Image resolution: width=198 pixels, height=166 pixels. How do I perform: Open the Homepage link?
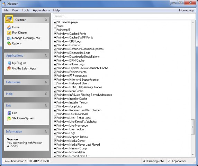(x=187, y=10)
